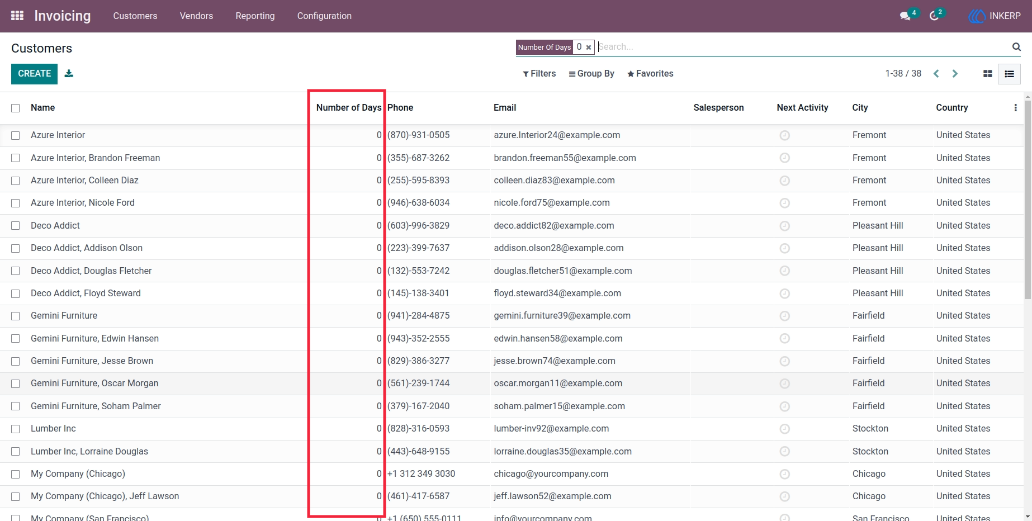Go to next page arrow
The width and height of the screenshot is (1032, 521).
955,74
